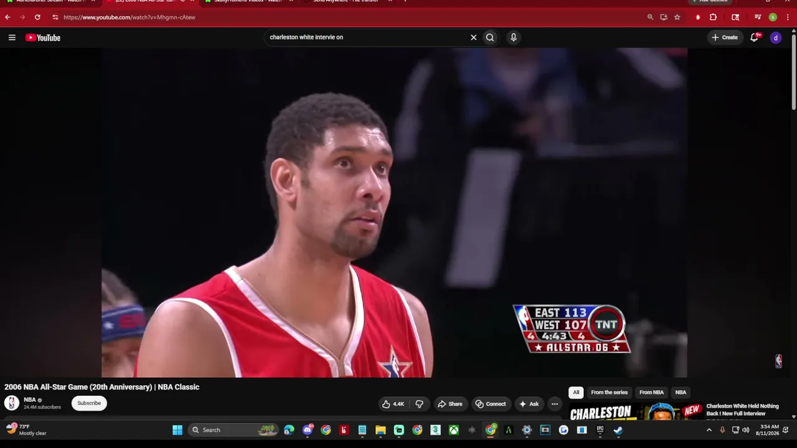The height and width of the screenshot is (448, 797).
Task: Select the 'From NBA' chip
Action: [651, 393]
